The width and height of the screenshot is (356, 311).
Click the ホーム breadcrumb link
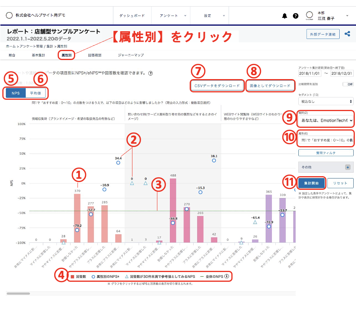point(11,46)
